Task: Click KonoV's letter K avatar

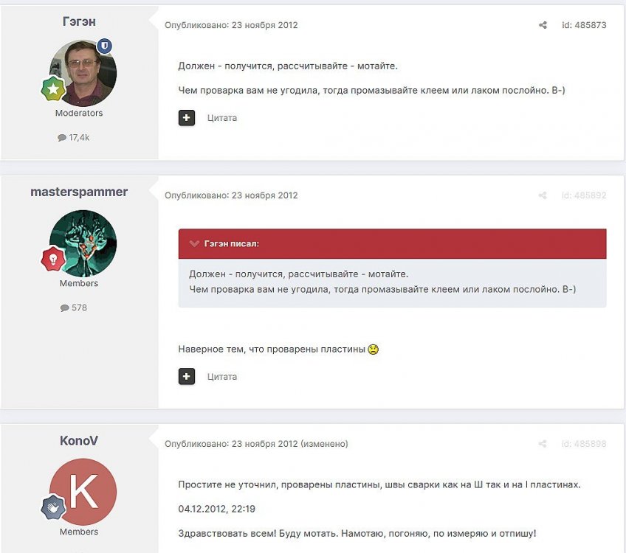Action: (83, 492)
